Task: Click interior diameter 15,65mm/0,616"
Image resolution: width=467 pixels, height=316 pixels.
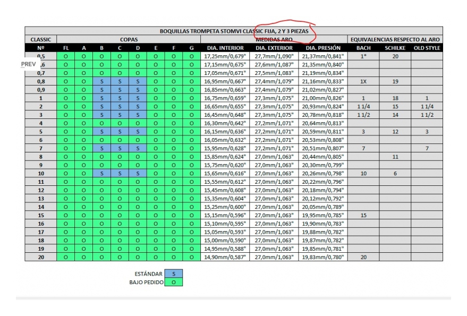Action: coord(225,173)
